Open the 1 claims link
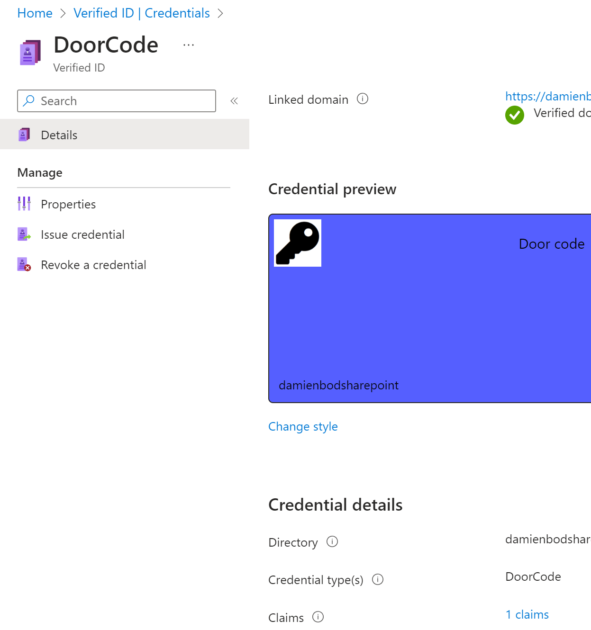The width and height of the screenshot is (591, 630). coord(527,614)
